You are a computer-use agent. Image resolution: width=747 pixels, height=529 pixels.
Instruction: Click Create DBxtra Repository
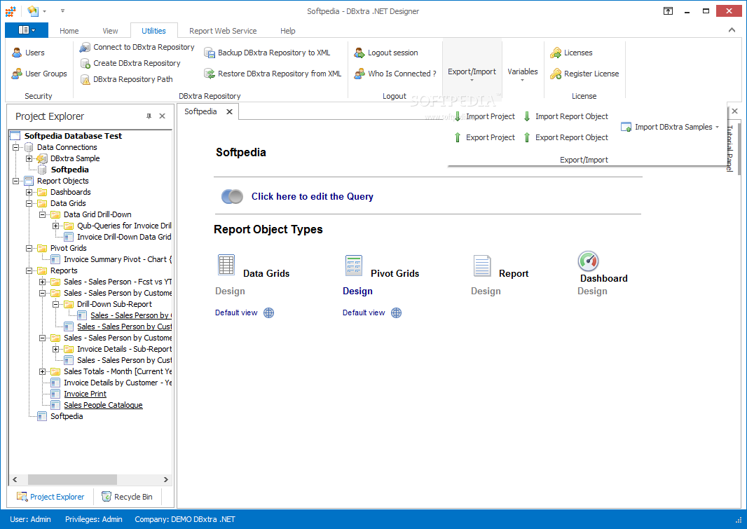(130, 63)
